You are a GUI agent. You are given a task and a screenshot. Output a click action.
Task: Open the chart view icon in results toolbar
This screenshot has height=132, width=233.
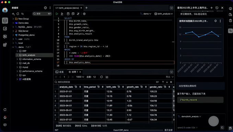107,77
